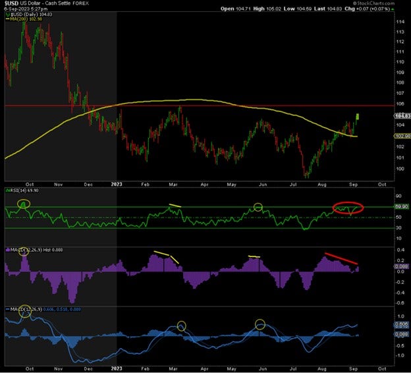Screen dimensions: 411x373
Task: Click '2023' label on the bottom time axis
Action: click(x=117, y=368)
